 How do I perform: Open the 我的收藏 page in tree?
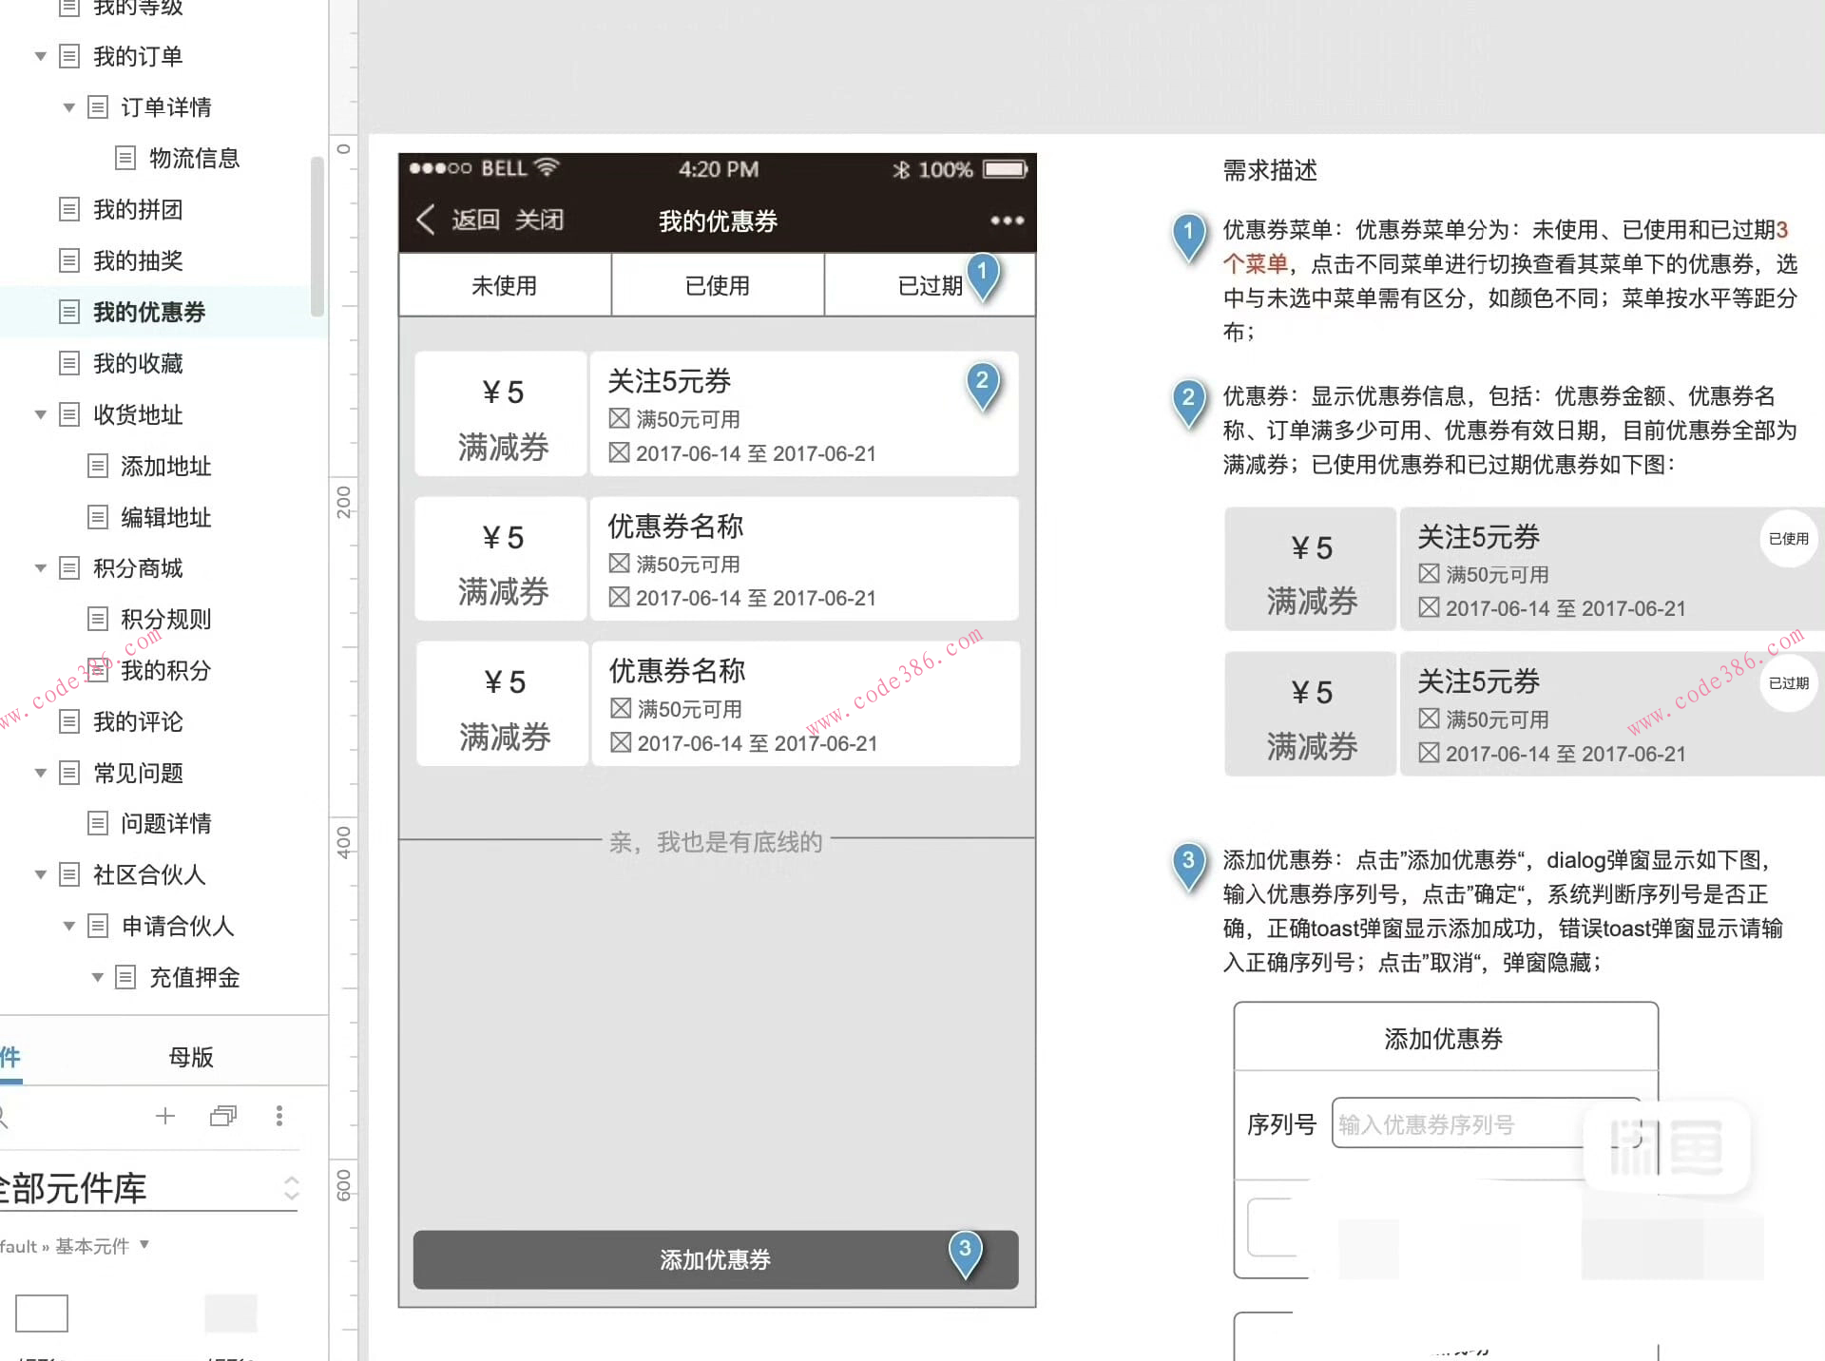pyautogui.click(x=138, y=363)
